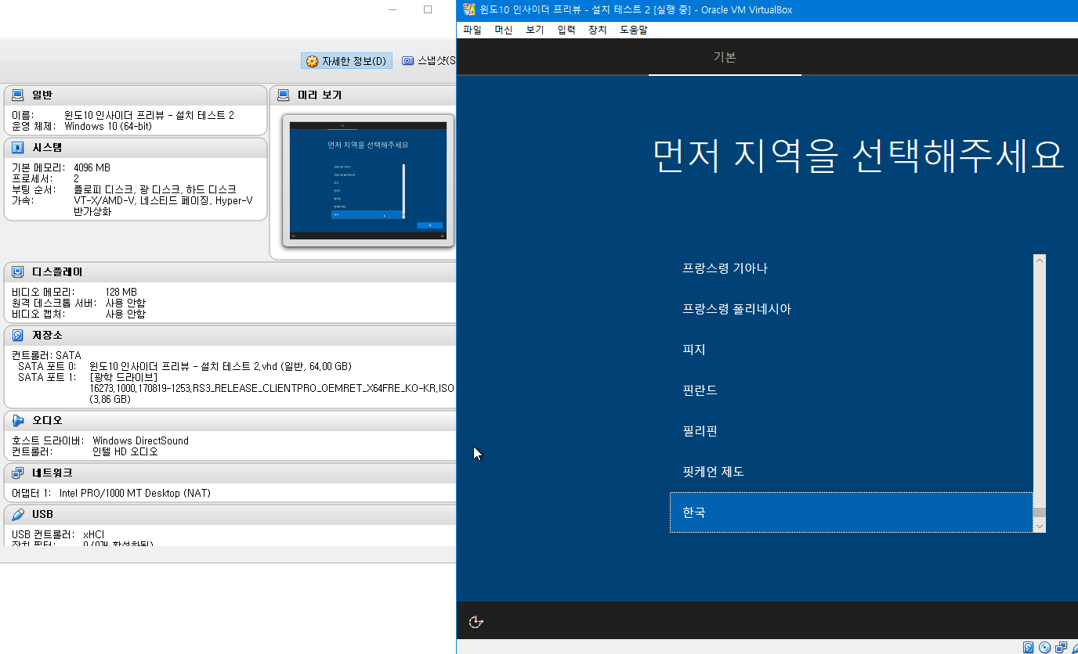1078x654 pixels.
Task: Click the 스냅샷 camera button
Action: (x=428, y=61)
